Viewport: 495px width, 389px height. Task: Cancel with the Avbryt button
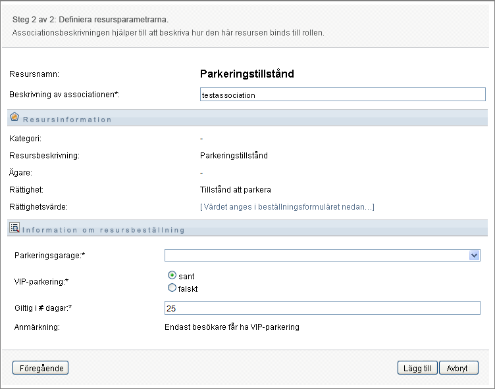tap(458, 368)
